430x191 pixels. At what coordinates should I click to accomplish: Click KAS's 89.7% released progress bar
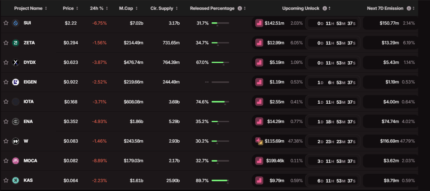point(220,181)
